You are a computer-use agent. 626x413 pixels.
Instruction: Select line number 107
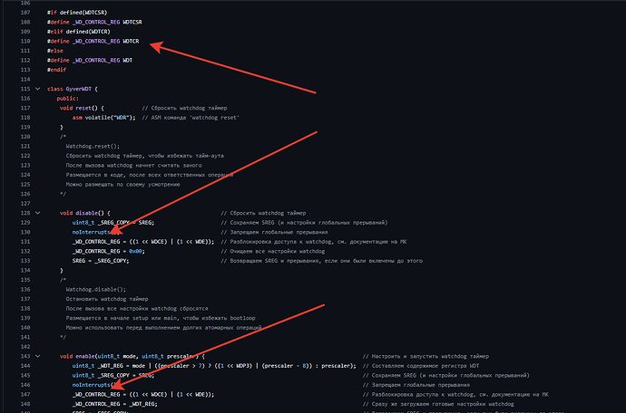click(25, 13)
